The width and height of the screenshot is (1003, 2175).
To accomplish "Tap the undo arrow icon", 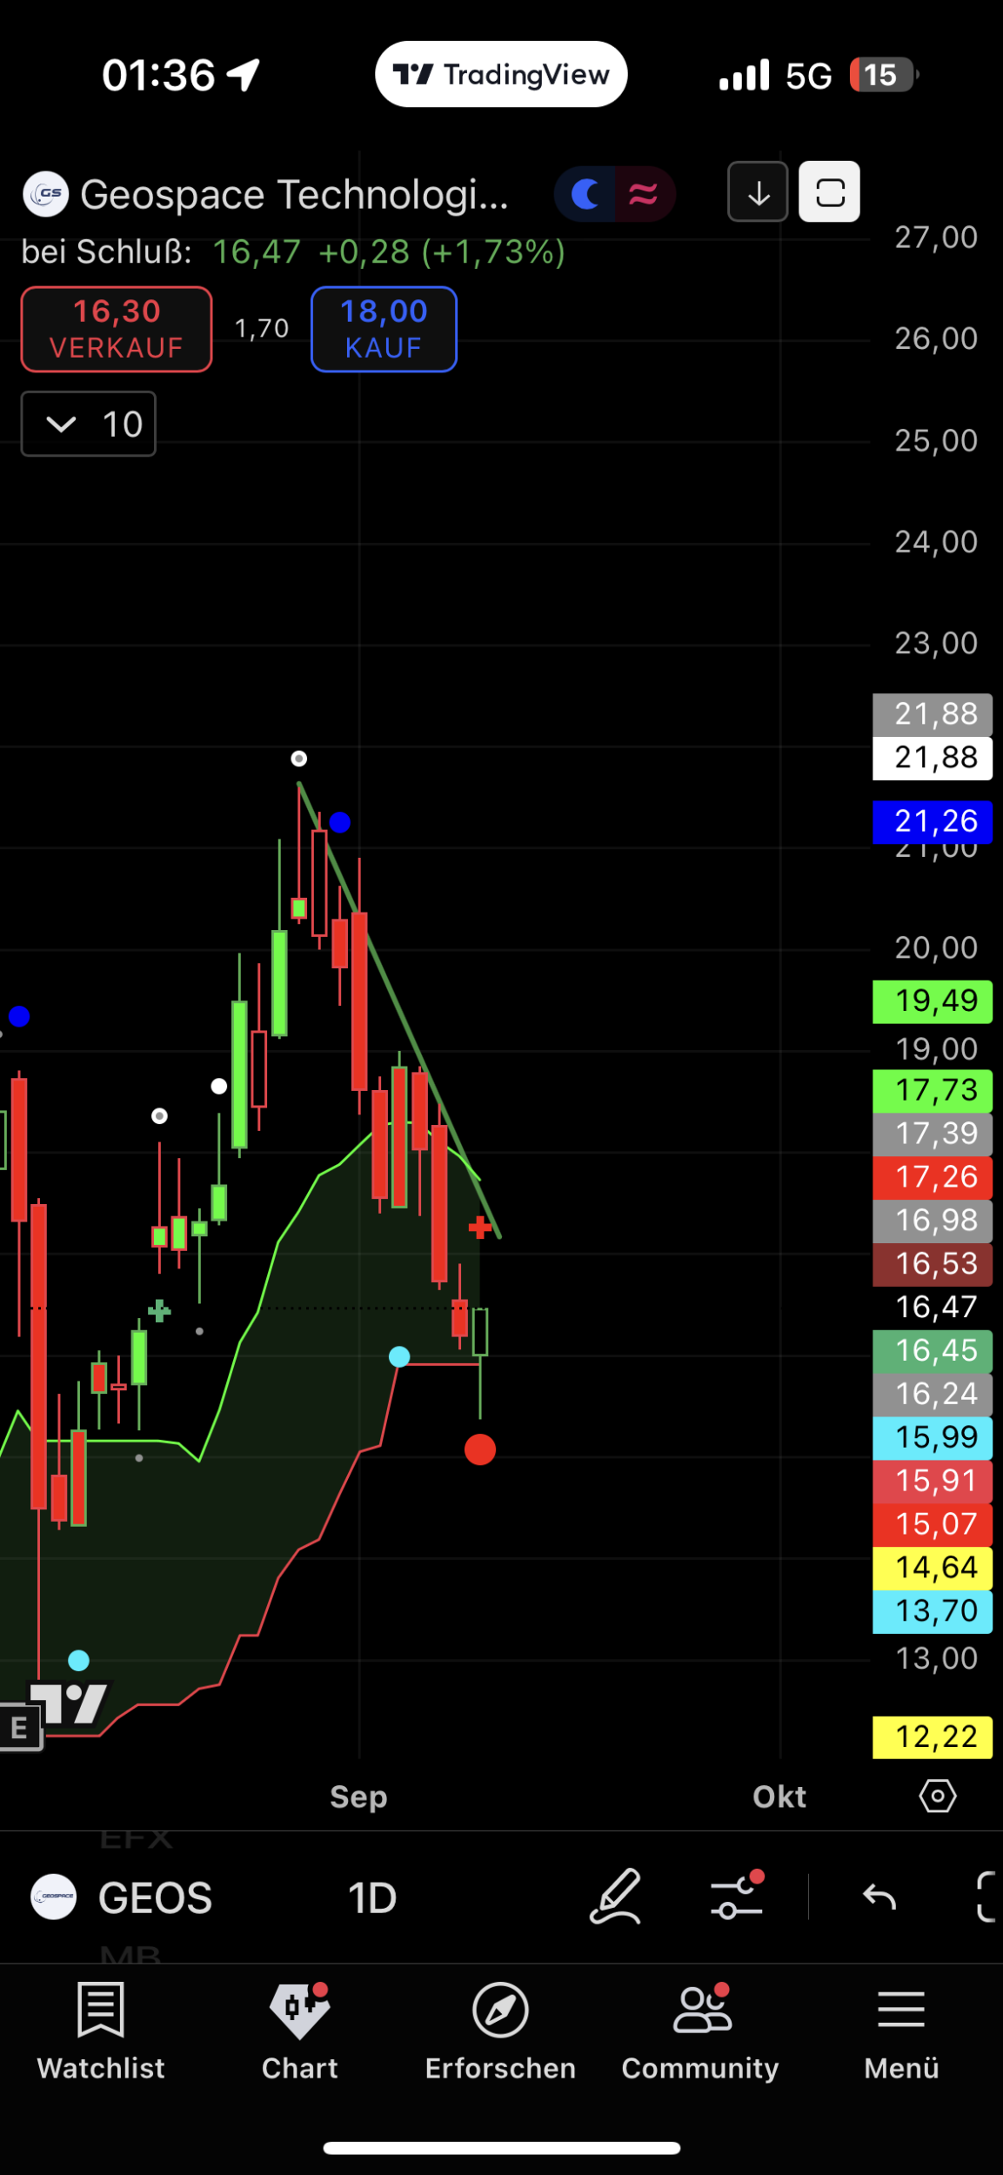I will pos(879,1897).
